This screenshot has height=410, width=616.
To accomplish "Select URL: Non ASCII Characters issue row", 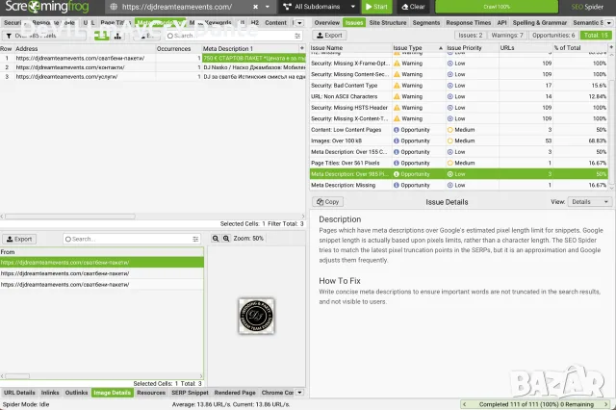I will click(459, 96).
